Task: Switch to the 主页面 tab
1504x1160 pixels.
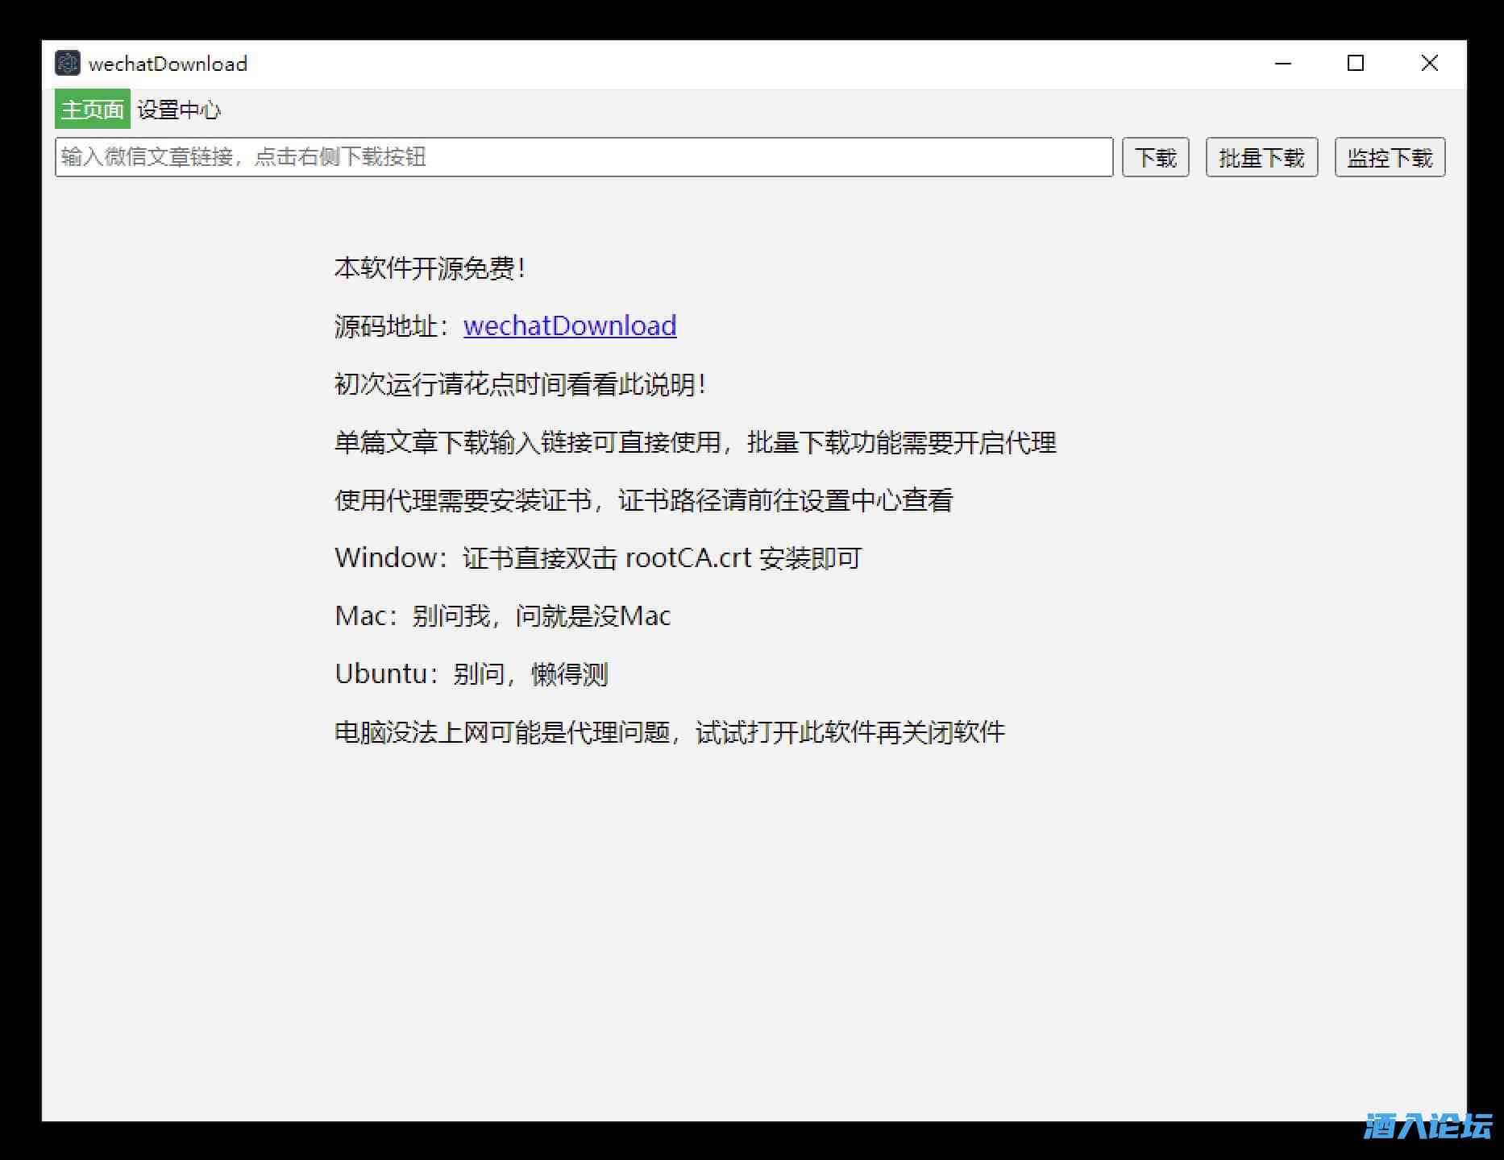Action: [92, 110]
